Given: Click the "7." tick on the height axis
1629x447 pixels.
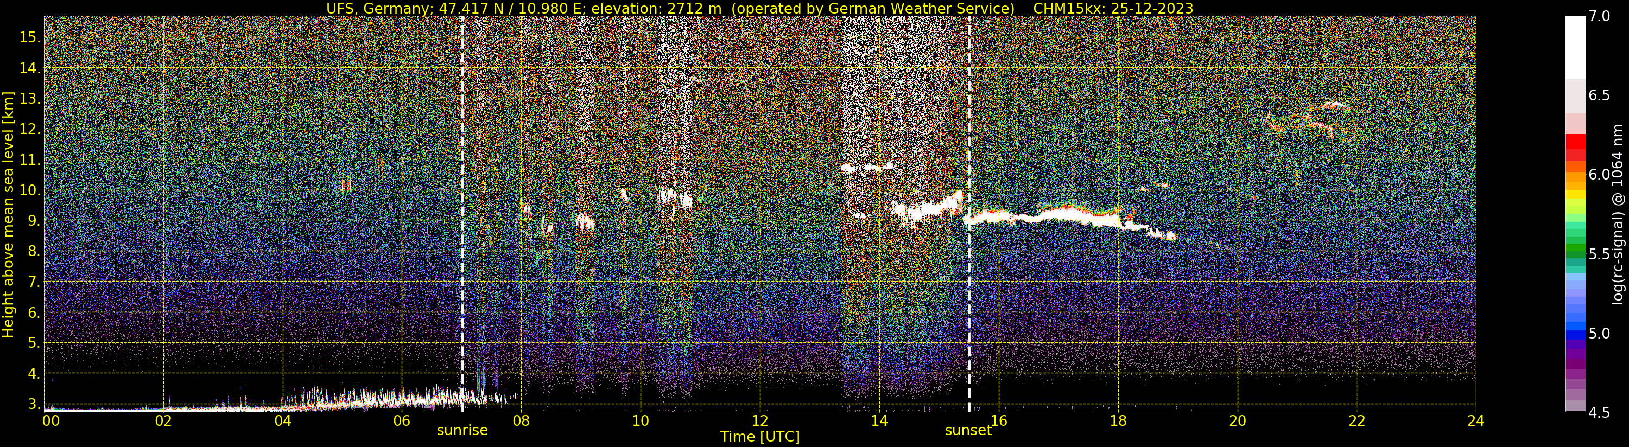Looking at the screenshot, I should pos(34,282).
